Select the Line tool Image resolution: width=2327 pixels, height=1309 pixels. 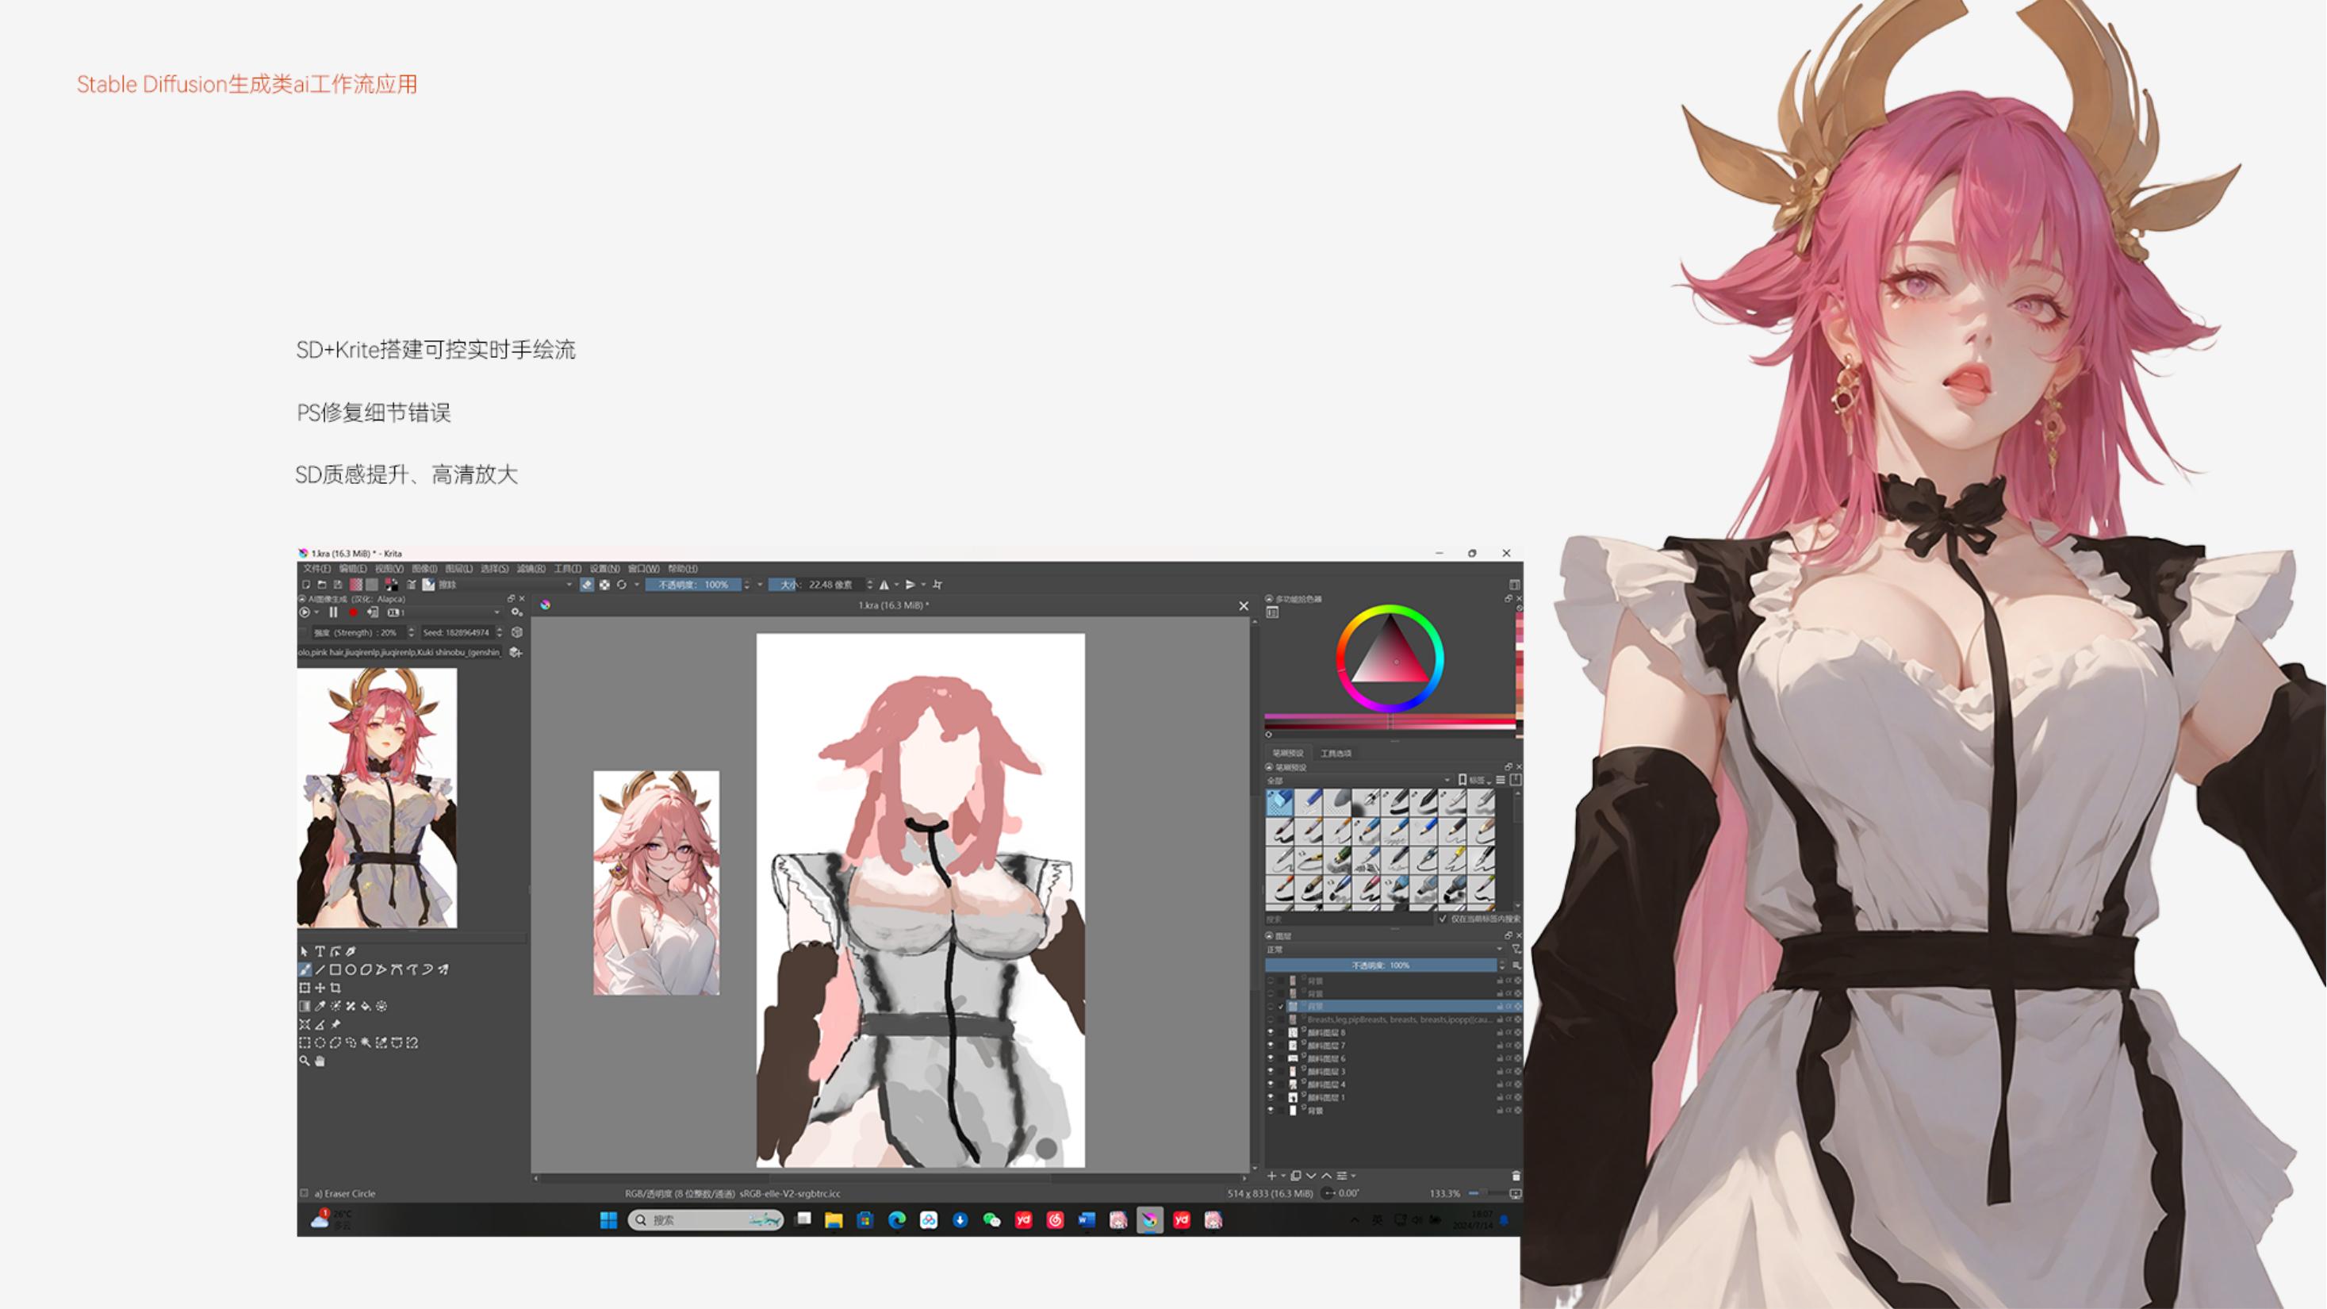pos(320,969)
